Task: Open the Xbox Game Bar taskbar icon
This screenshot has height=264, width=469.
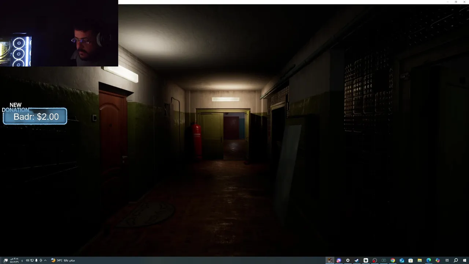Action: point(384,260)
